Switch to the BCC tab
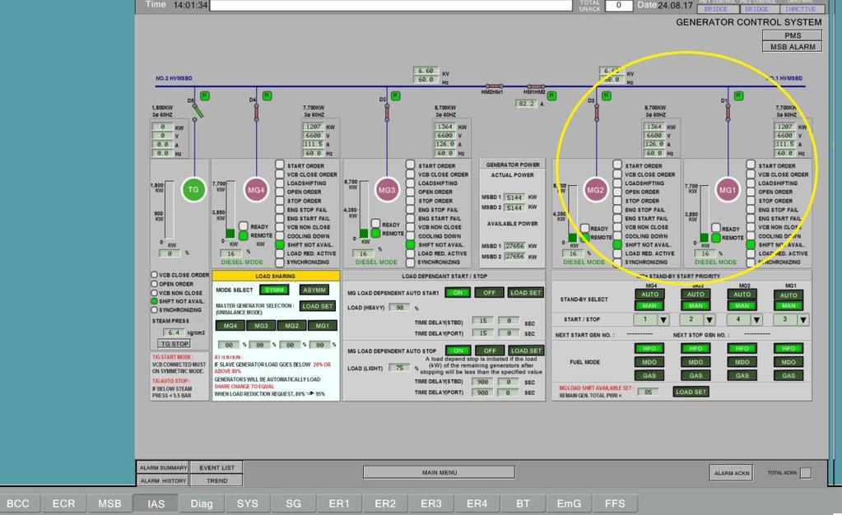842x515 pixels. (18, 503)
